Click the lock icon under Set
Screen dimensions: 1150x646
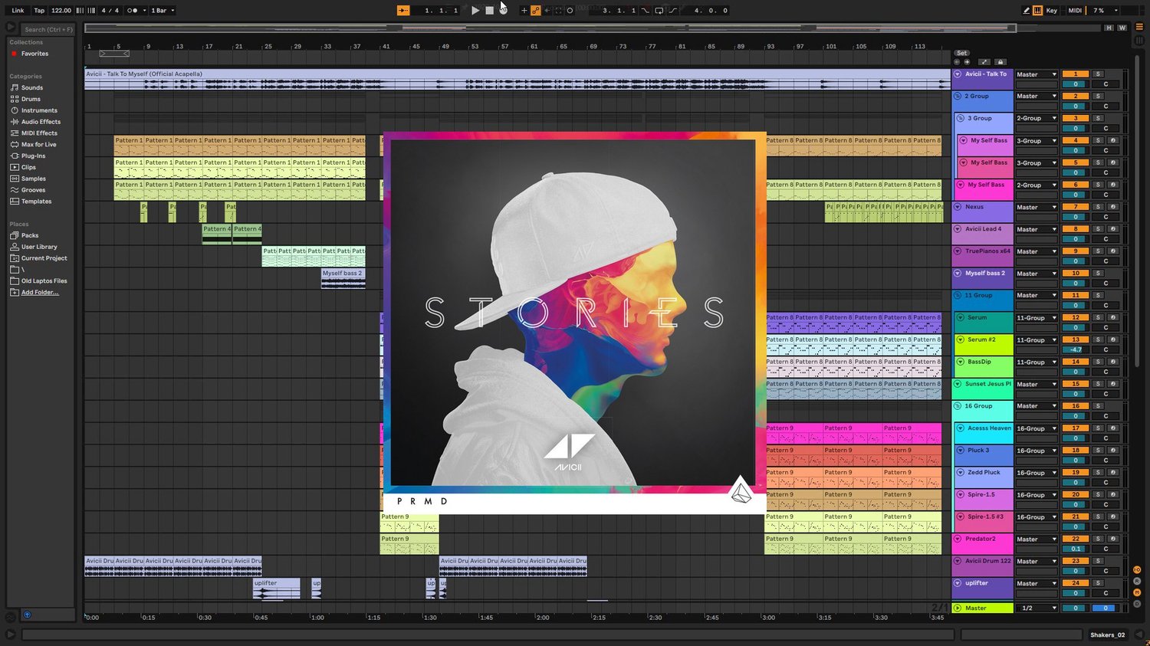coord(1000,62)
